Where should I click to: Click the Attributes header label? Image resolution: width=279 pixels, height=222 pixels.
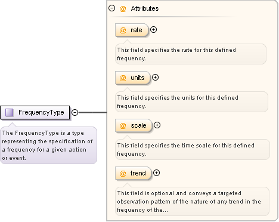[x=145, y=8]
